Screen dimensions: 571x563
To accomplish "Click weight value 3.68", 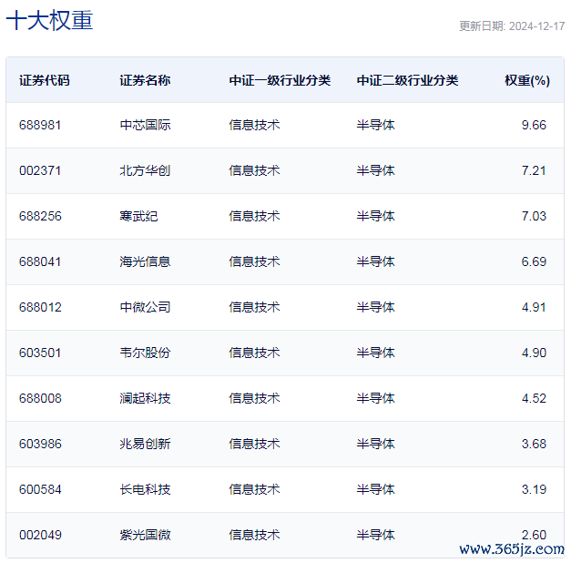I will click(534, 444).
